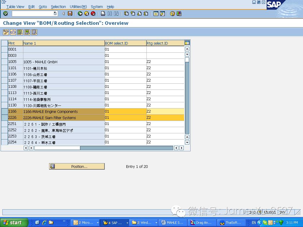This screenshot has width=303, height=227.
Task: Switch to the Drag An... taskbar window
Action: pos(202,223)
